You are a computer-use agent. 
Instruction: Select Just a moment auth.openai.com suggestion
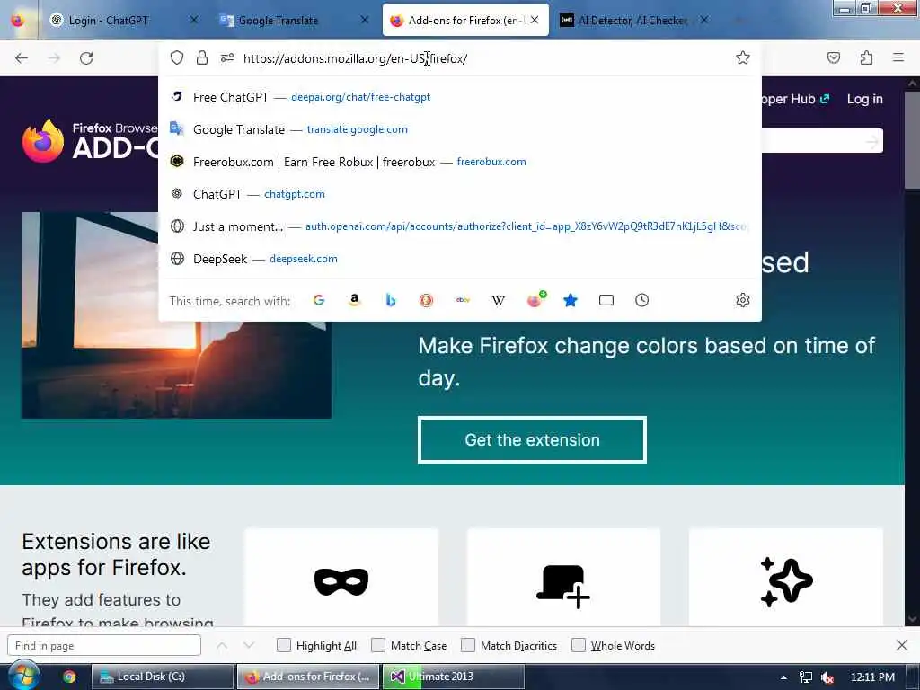click(x=460, y=226)
